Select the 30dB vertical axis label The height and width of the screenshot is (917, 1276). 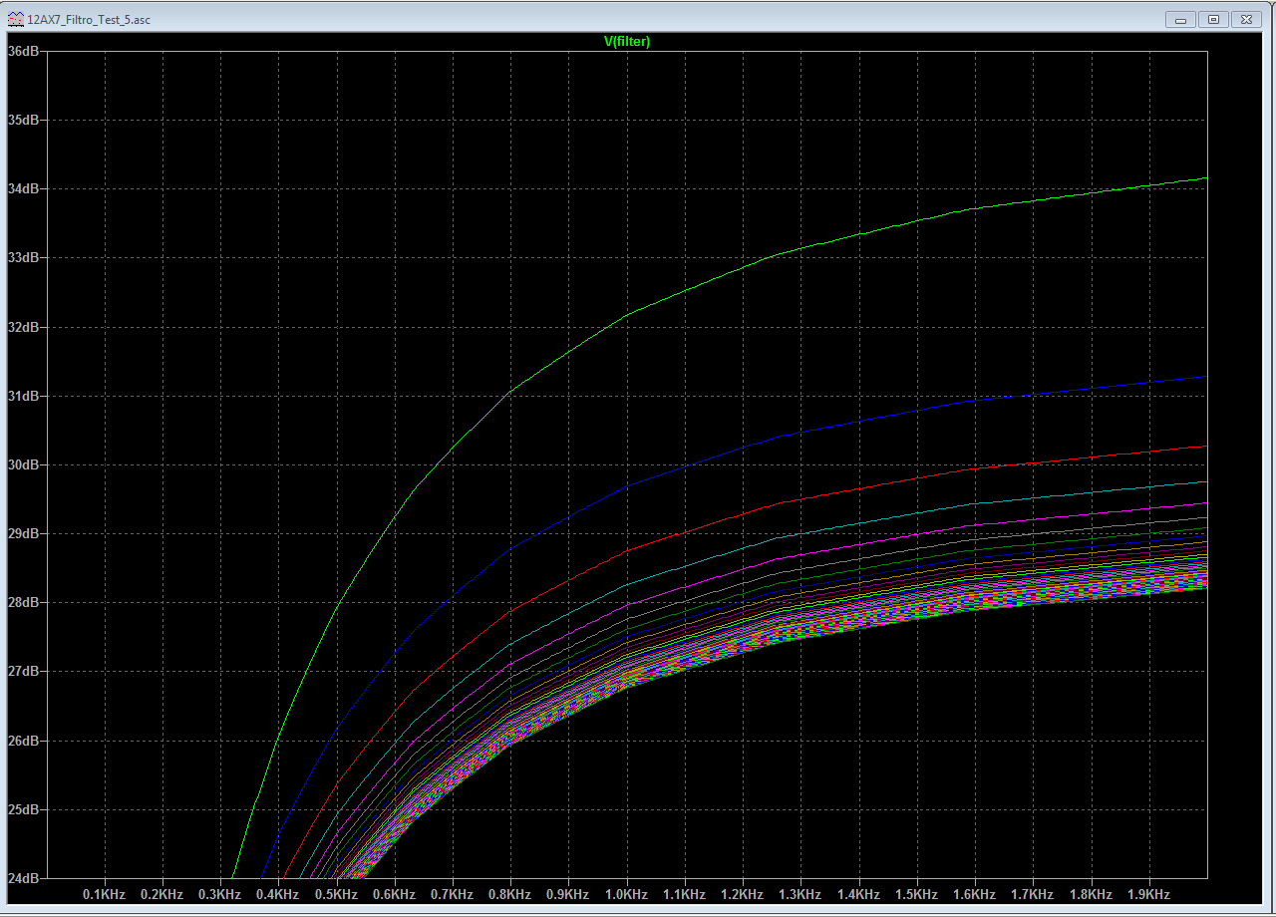click(x=23, y=464)
